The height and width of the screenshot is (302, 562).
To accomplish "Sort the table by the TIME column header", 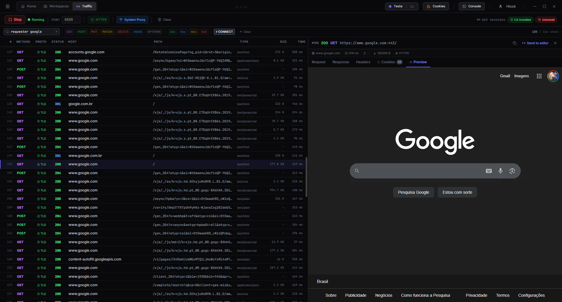I will click(x=301, y=42).
